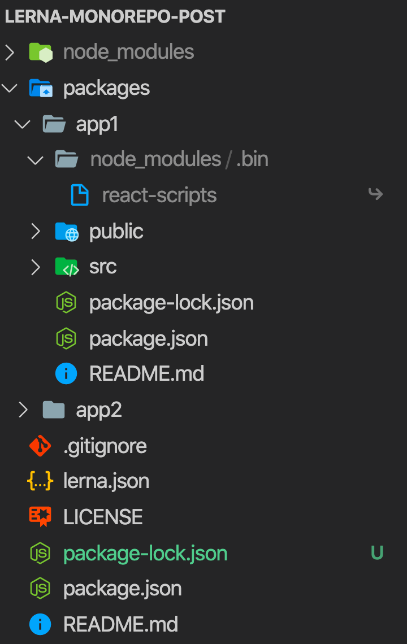Click the symlink arrow next to react-scripts
This screenshot has width=407, height=644.
tap(375, 194)
